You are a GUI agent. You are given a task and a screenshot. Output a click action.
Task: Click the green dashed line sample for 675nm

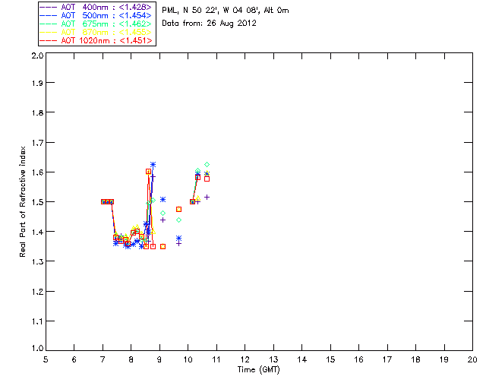48,24
